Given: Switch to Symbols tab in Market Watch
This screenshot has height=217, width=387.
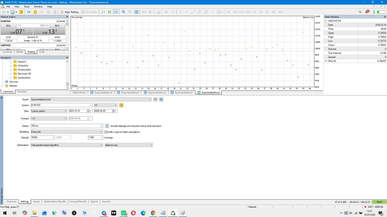Looking at the screenshot, I should coord(7,52).
